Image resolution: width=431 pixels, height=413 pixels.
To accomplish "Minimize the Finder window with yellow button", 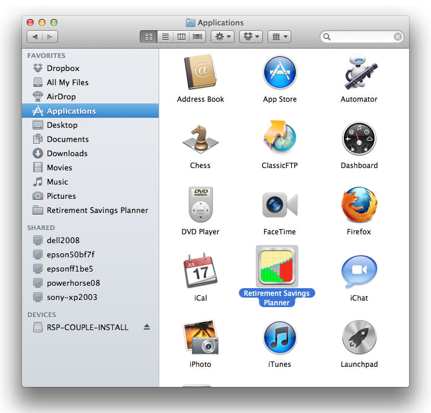I will 42,22.
